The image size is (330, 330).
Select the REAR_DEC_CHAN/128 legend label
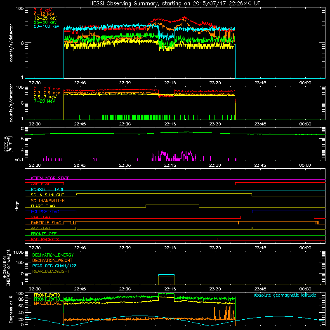(x=54, y=266)
